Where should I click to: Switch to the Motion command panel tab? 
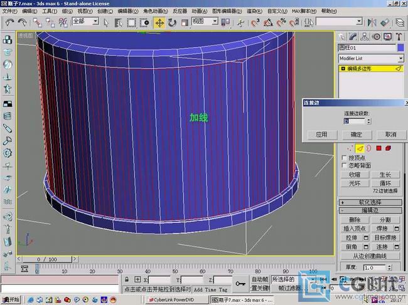point(376,37)
